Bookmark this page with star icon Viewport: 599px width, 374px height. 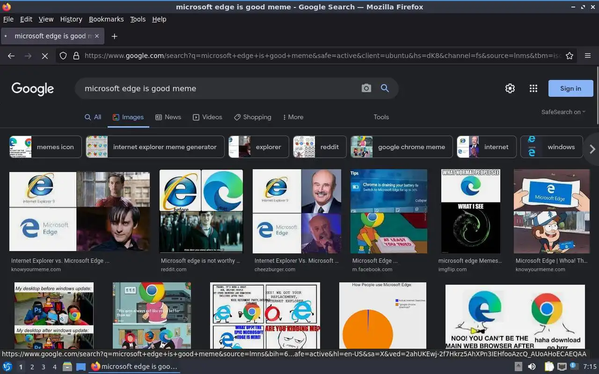pyautogui.click(x=570, y=56)
